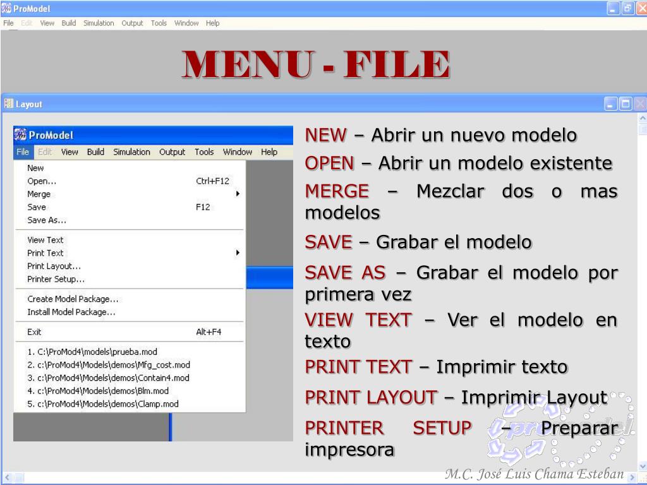The height and width of the screenshot is (485, 647).
Task: Click ProModel icon in inner window title
Action: point(20,135)
